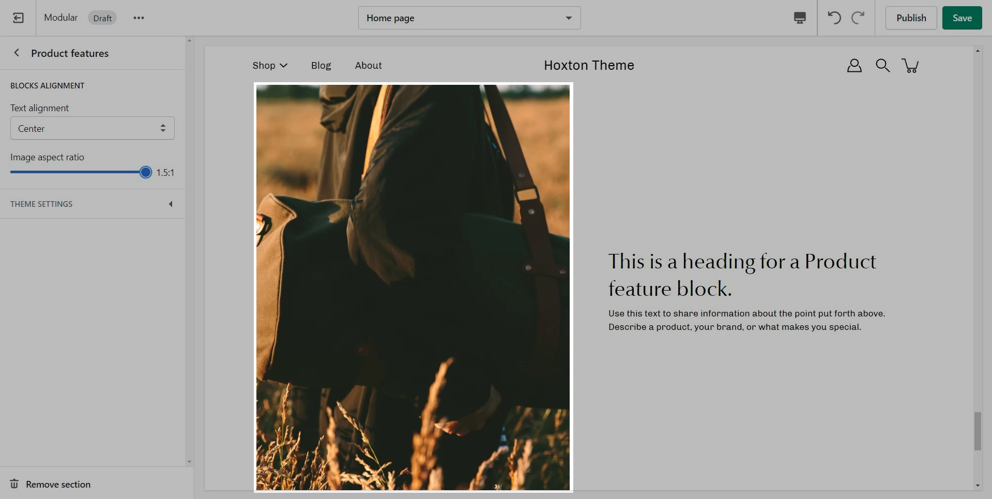992x499 pixels.
Task: Redo the last change
Action: 858,18
